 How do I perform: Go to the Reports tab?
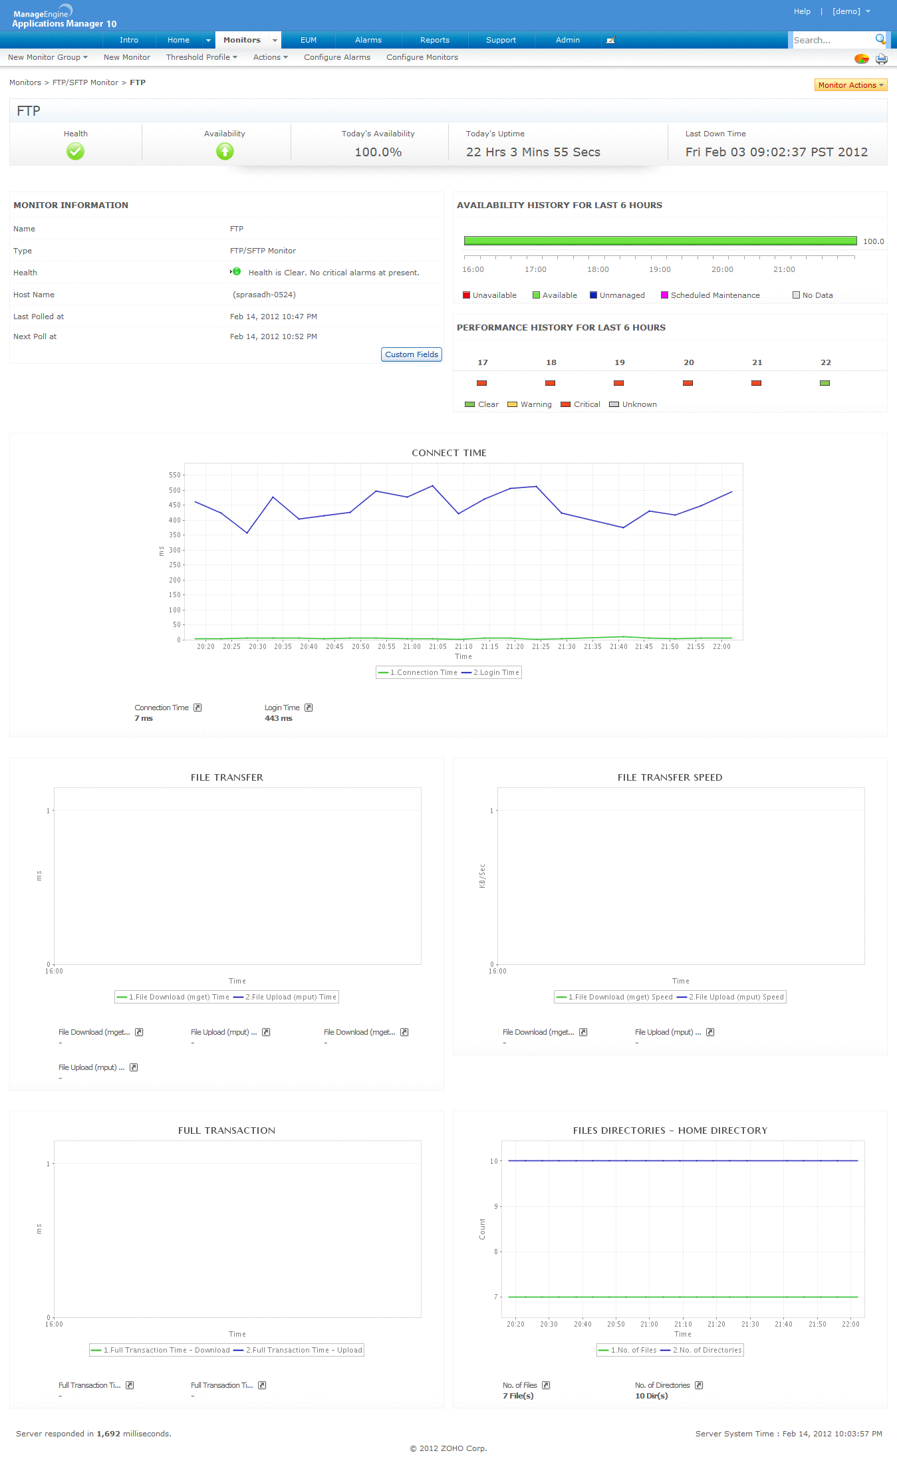coord(435,40)
